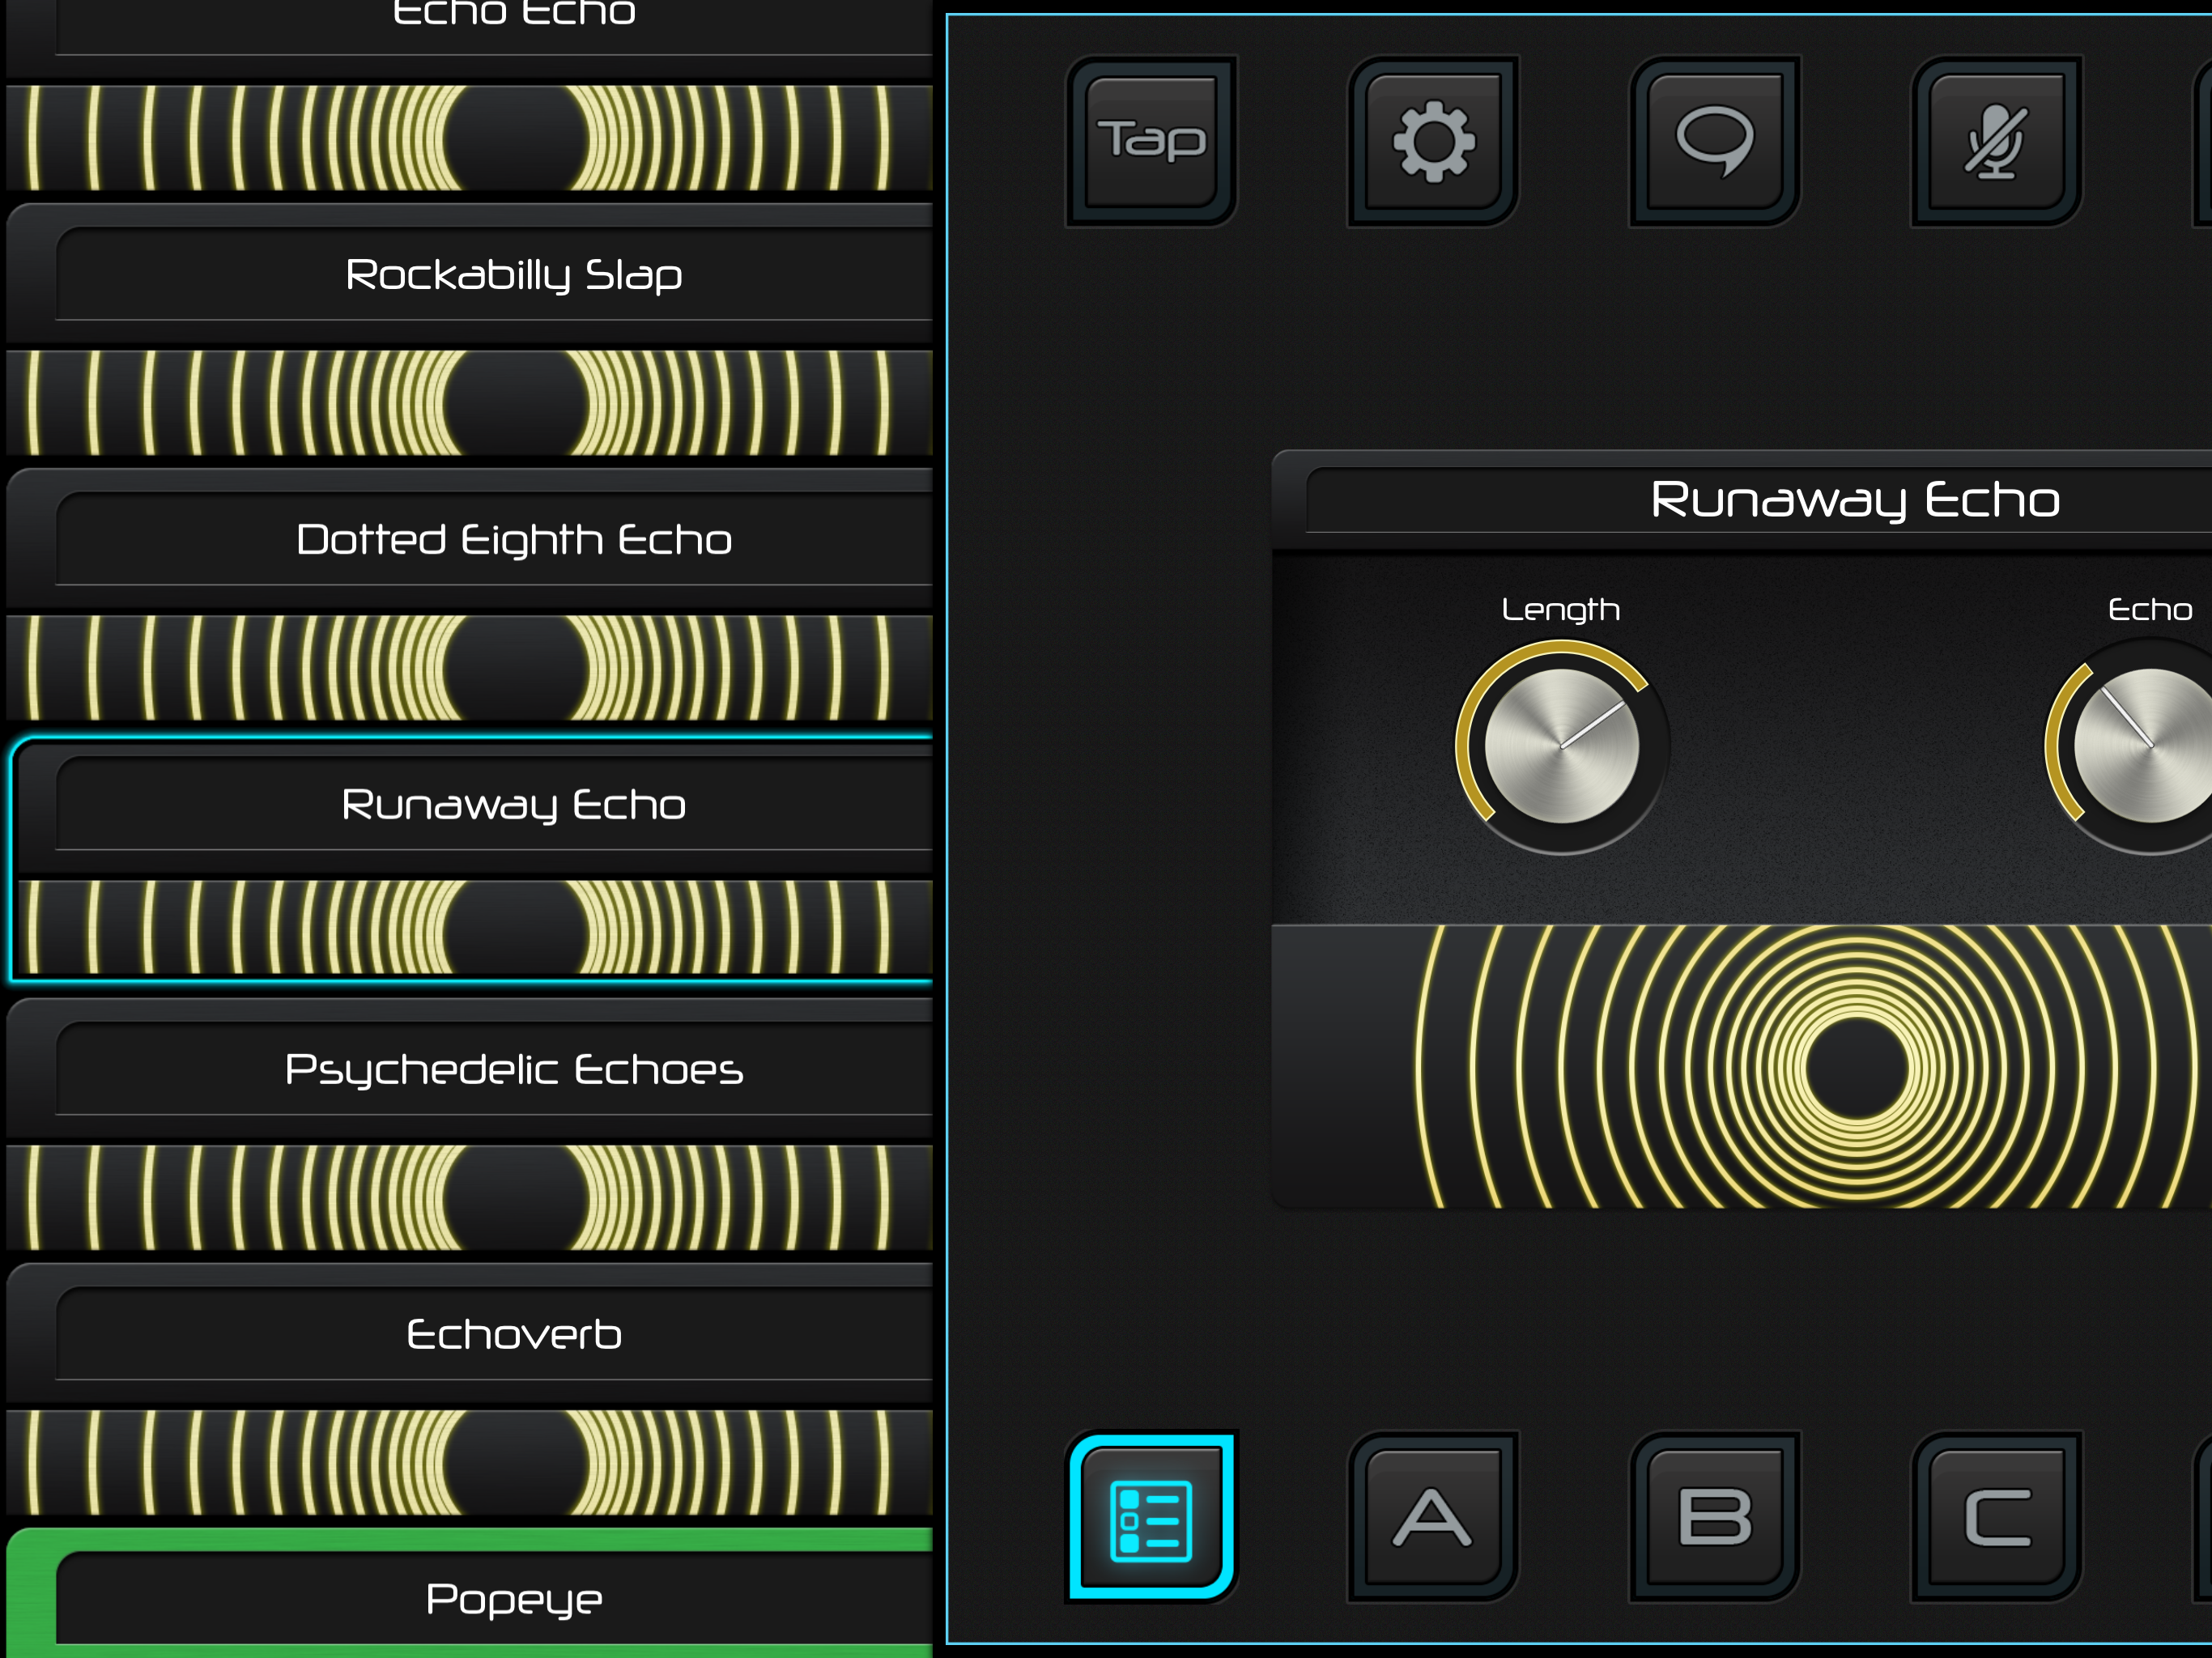Click the Length knob

[1561, 746]
